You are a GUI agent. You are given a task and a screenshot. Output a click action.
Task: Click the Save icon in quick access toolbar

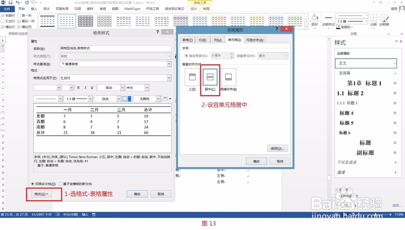pyautogui.click(x=11, y=2)
